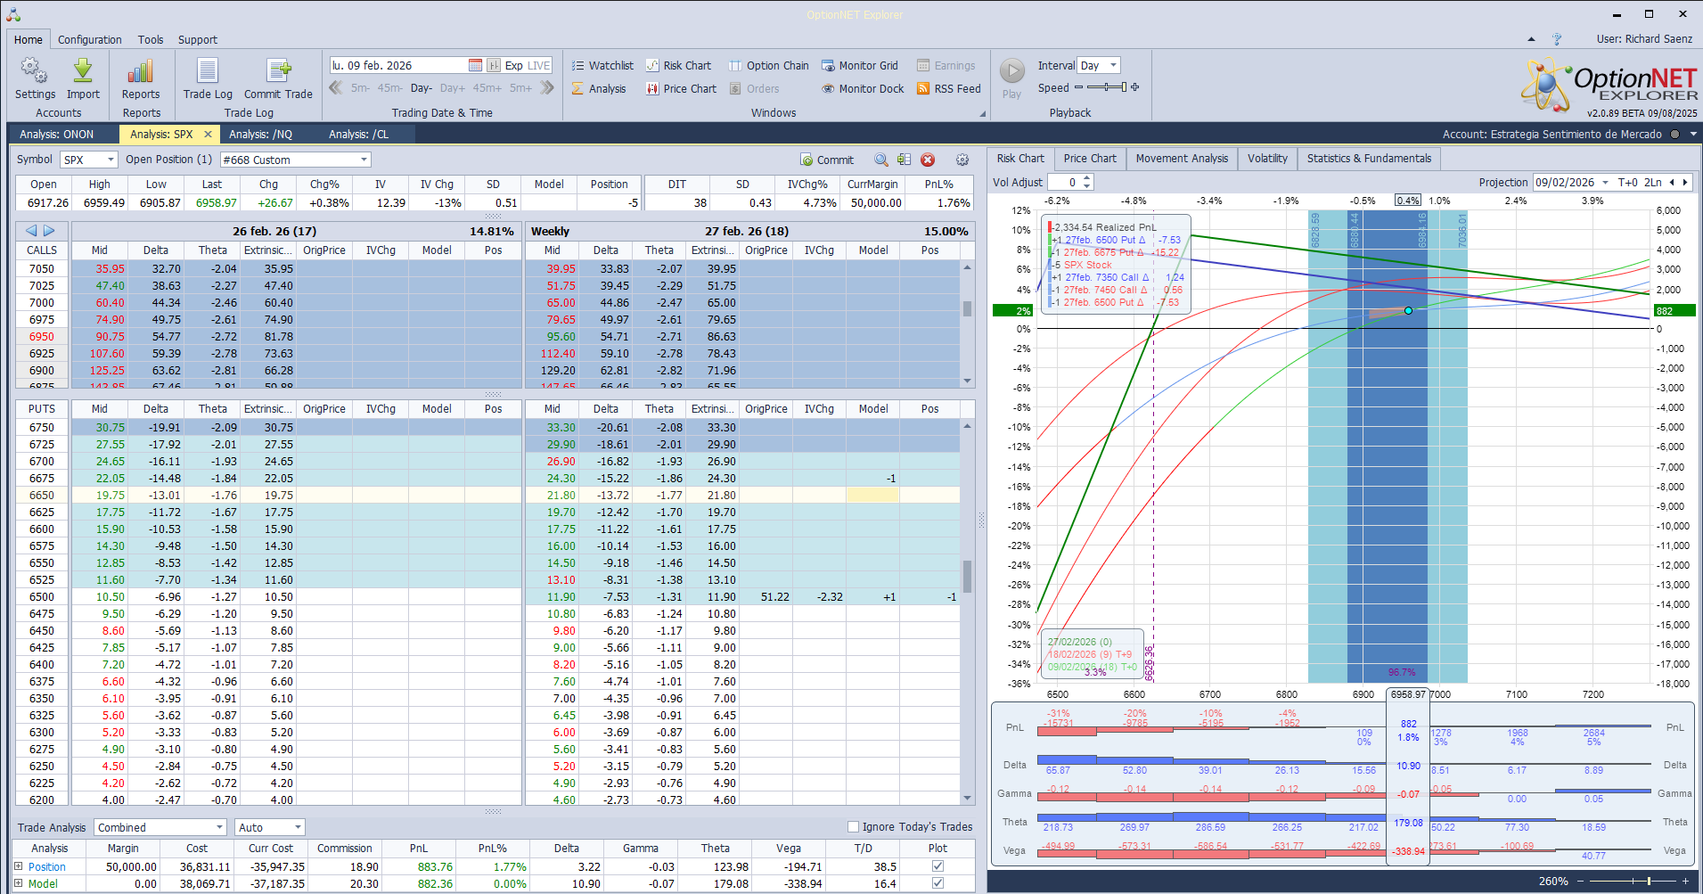Image resolution: width=1703 pixels, height=894 pixels.
Task: Click the trading date input field
Action: click(398, 65)
